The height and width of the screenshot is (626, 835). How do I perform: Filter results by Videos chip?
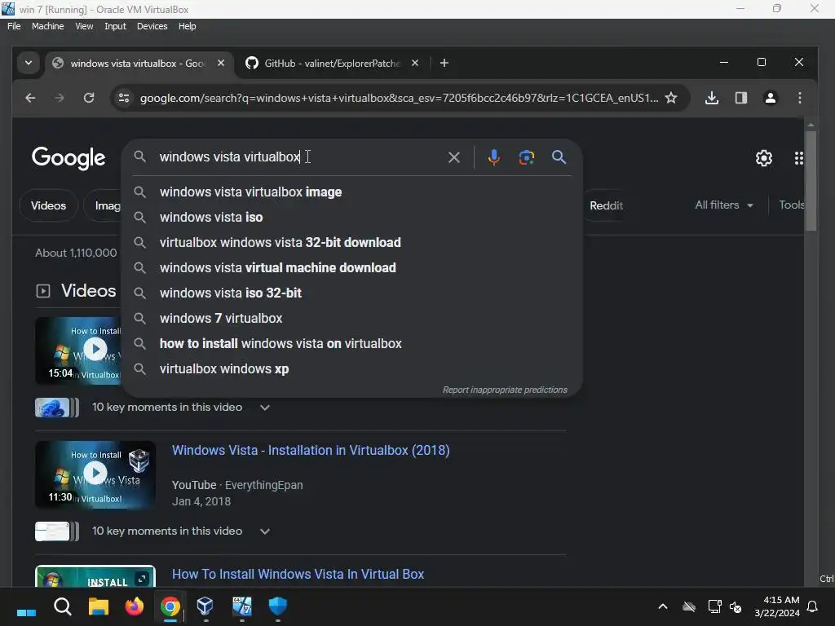(x=48, y=205)
